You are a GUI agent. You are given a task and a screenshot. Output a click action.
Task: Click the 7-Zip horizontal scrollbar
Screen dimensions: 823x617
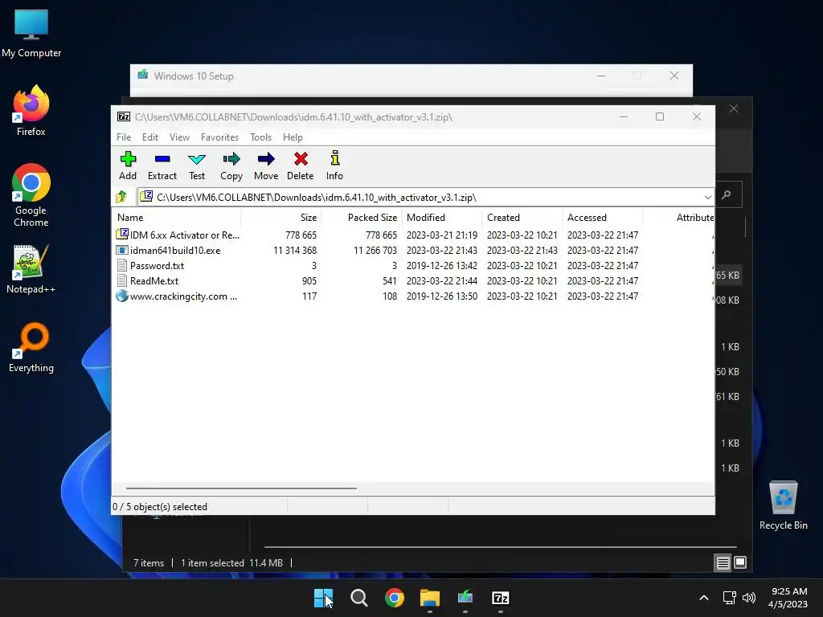coord(241,488)
